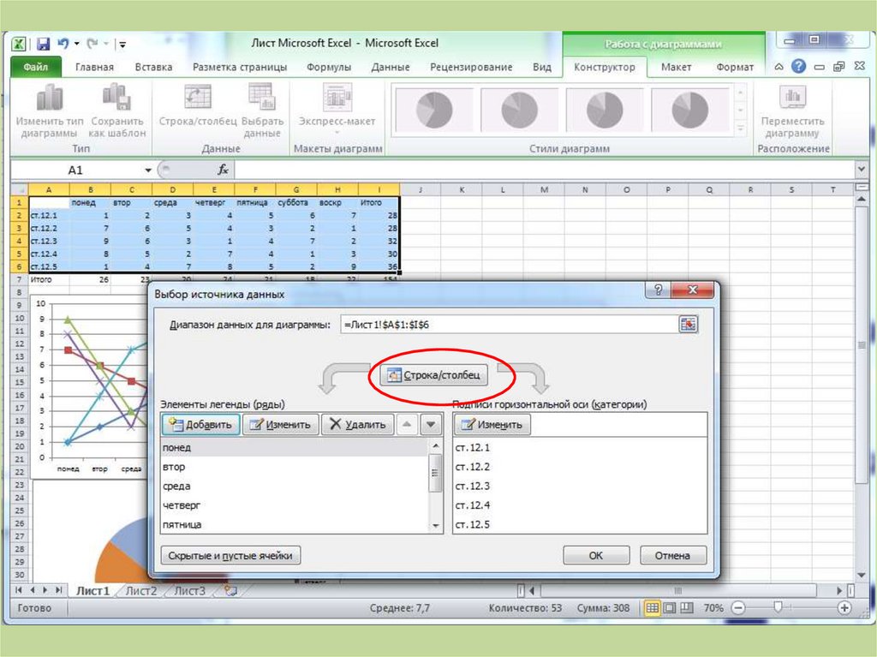Click the Excel Help question mark icon
The height and width of the screenshot is (657, 877).
[798, 67]
